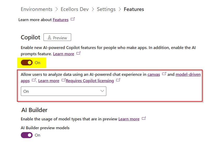
Task: Follow the model-driven apps link
Action: click(x=188, y=75)
